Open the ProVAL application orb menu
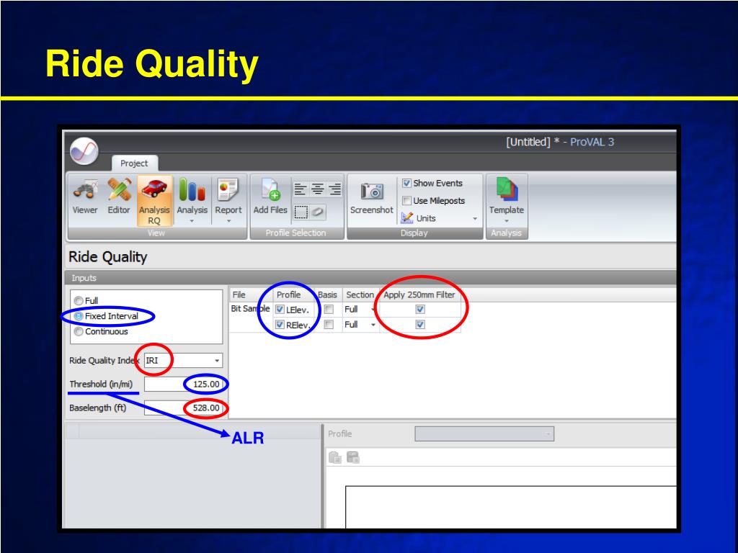The image size is (738, 553). pyautogui.click(x=84, y=151)
